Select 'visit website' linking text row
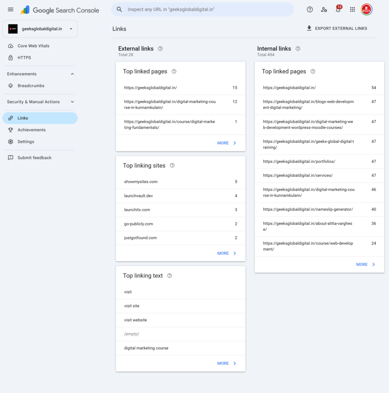Viewport: 389px width, 393px height. coord(181,320)
